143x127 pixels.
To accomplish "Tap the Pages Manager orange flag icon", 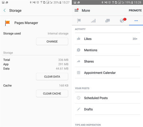I will pyautogui.click(x=8, y=23).
